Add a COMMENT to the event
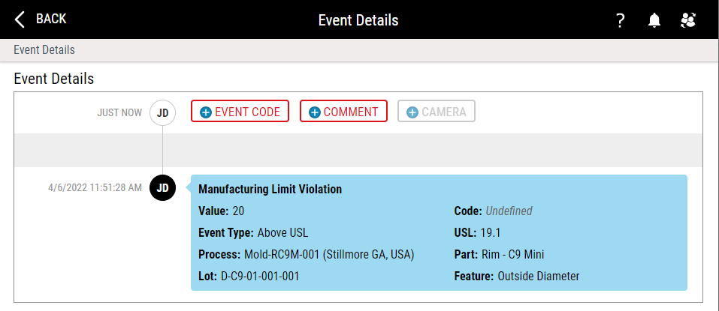Screen dimensions: 719x311 [343, 111]
